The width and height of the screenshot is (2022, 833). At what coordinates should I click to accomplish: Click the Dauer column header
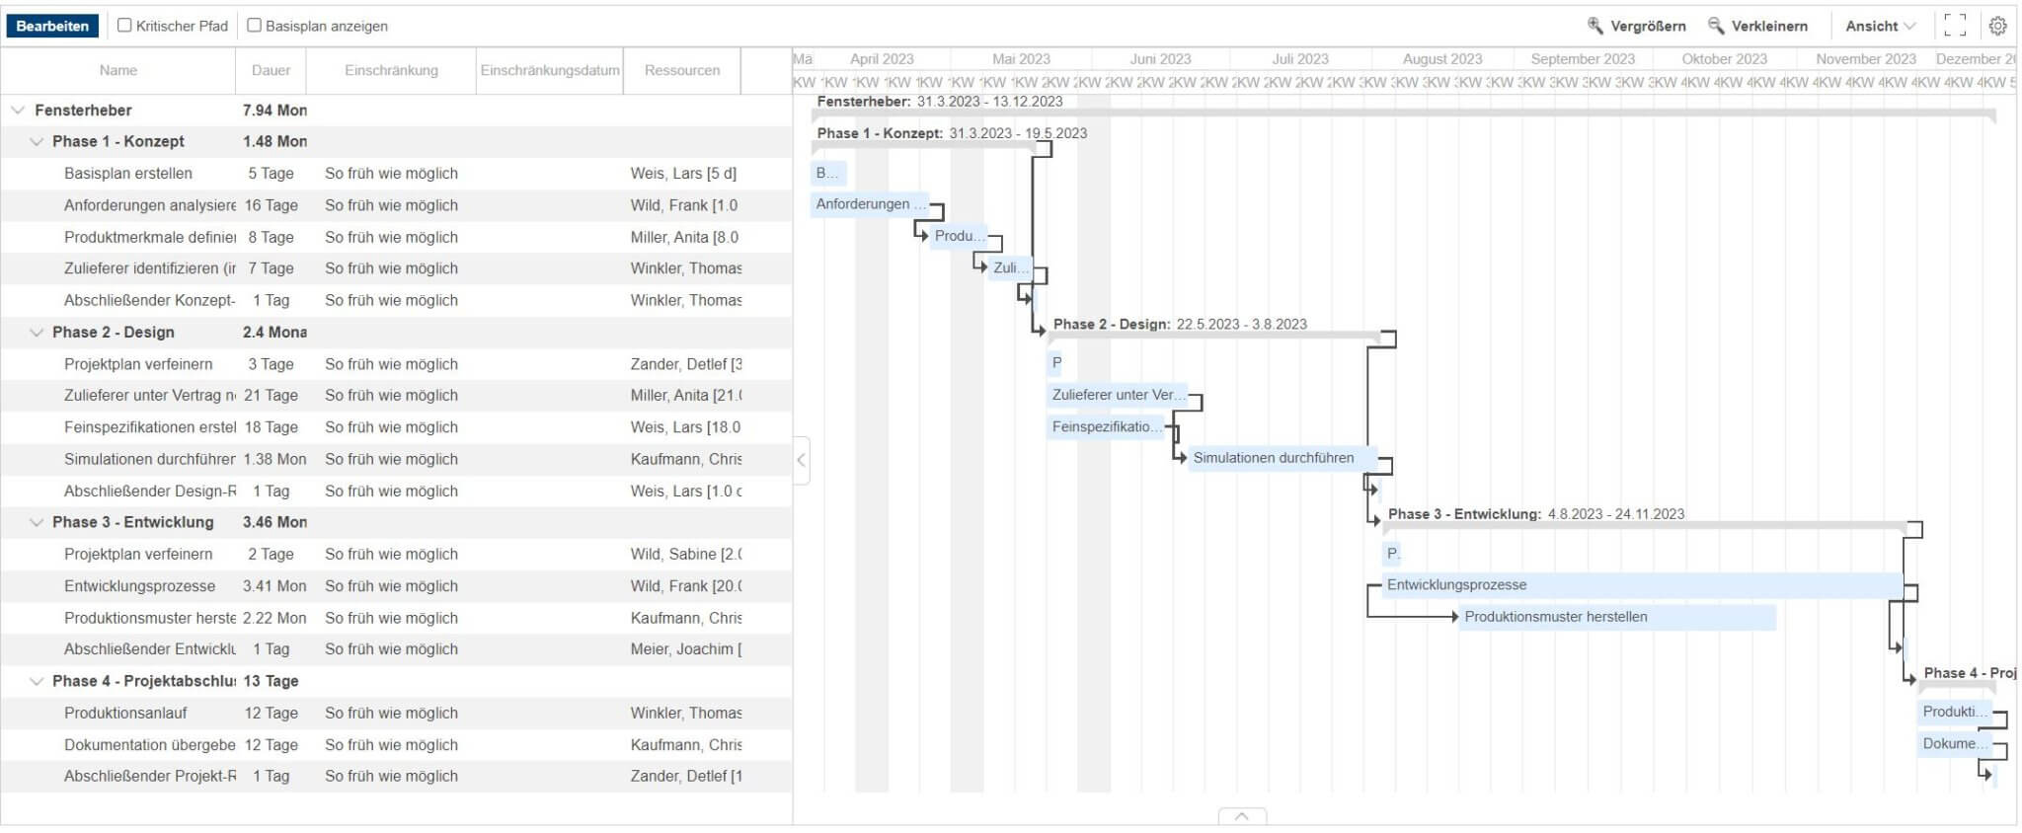coord(272,71)
